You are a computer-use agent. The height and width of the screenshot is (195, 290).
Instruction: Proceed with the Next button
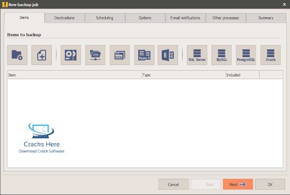(x=238, y=185)
